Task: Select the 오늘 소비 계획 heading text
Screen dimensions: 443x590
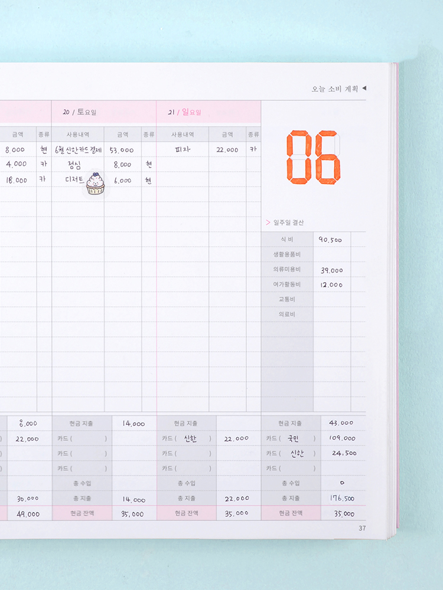Action: click(x=334, y=89)
